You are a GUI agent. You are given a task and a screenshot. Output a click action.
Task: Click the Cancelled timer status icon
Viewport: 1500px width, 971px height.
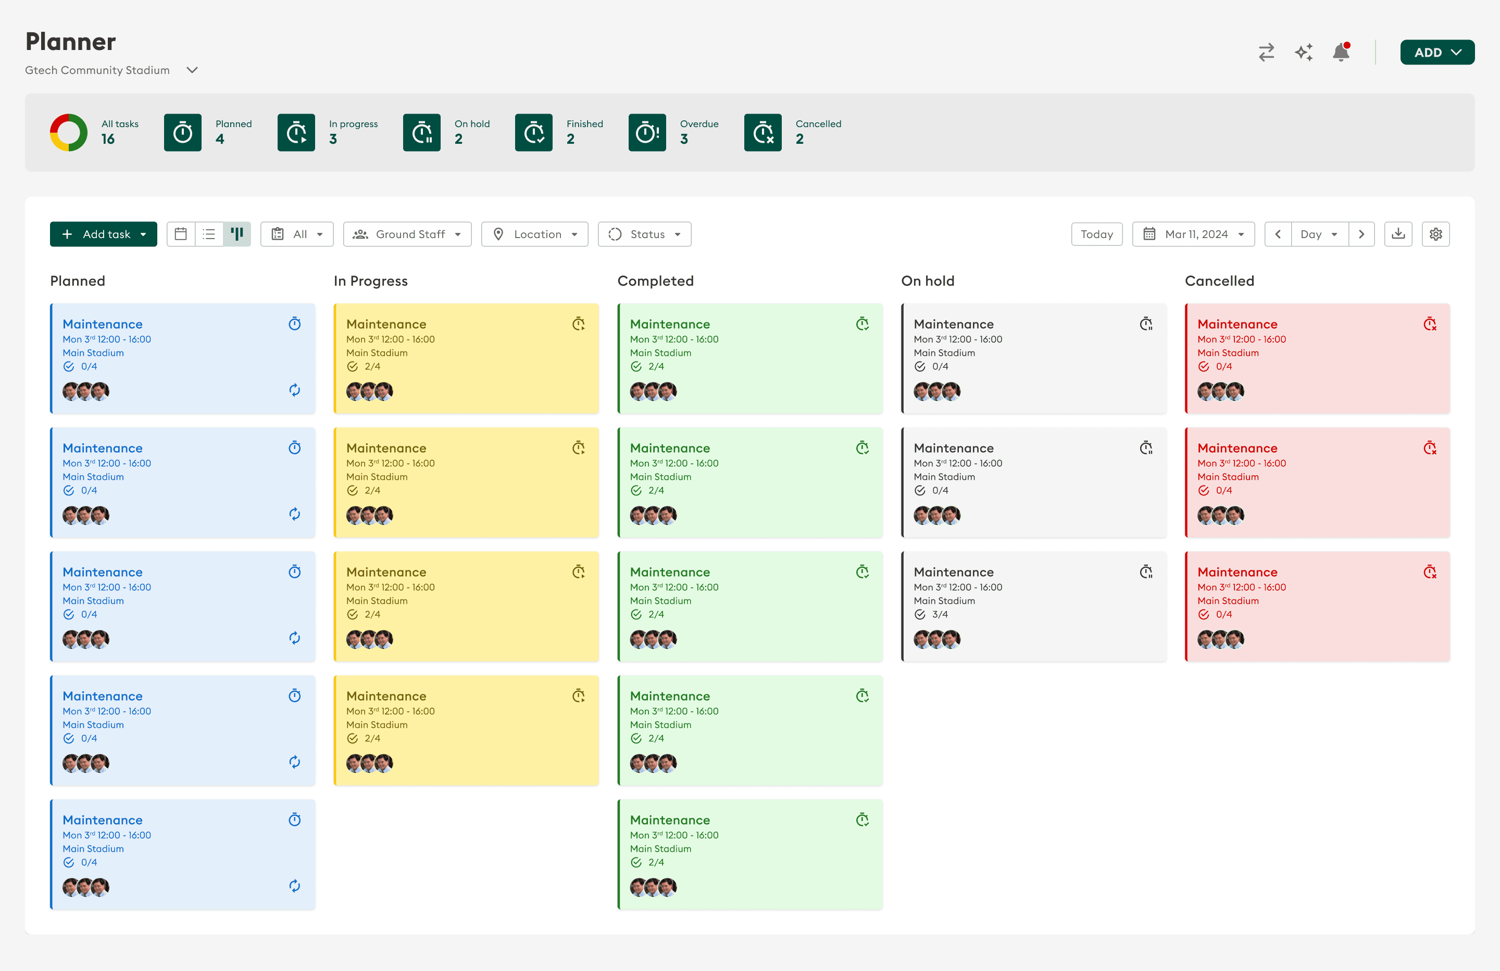coord(762,132)
